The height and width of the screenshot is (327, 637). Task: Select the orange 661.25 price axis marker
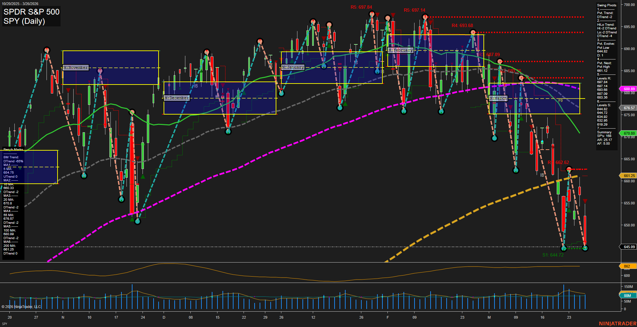629,176
